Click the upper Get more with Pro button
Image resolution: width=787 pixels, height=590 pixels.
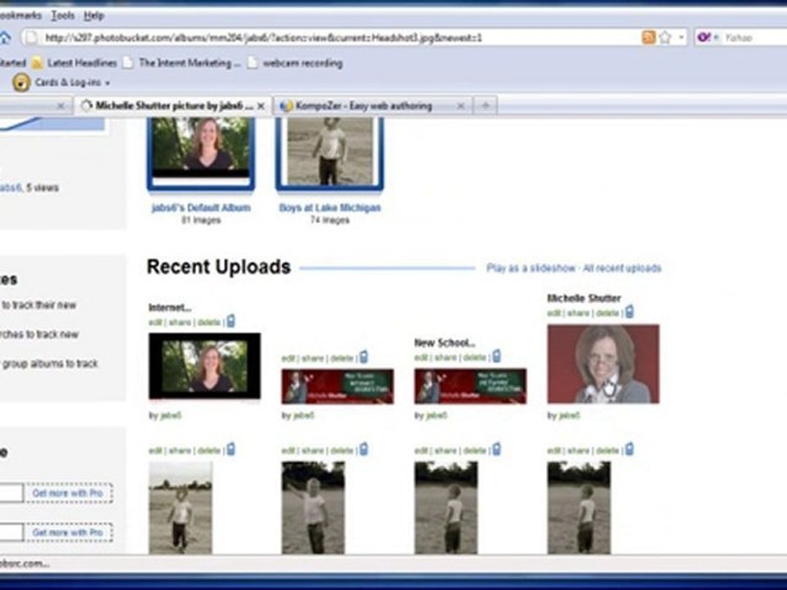[x=68, y=493]
